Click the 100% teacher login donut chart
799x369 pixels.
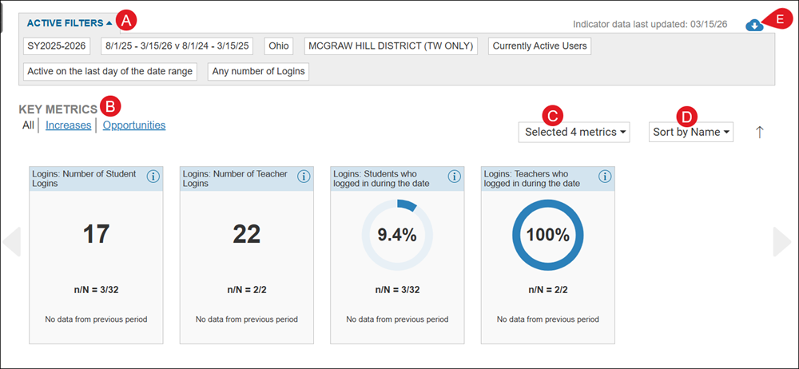click(x=547, y=235)
